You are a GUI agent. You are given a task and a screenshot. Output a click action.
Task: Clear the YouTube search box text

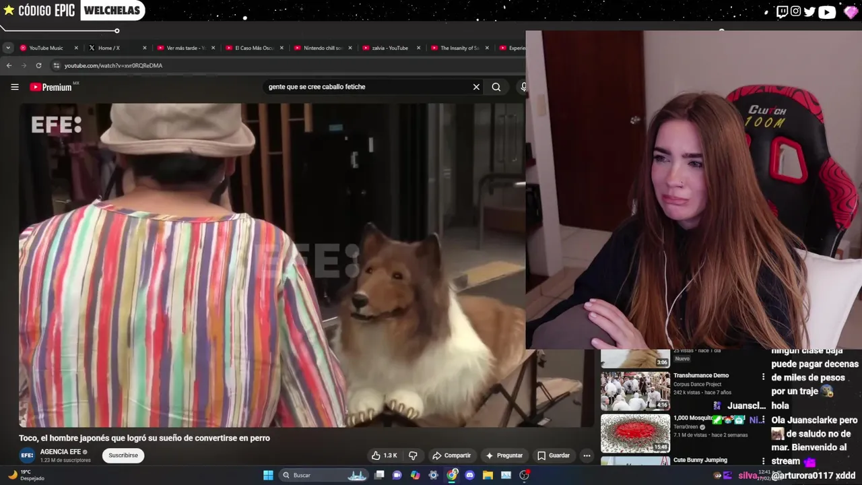click(x=476, y=87)
